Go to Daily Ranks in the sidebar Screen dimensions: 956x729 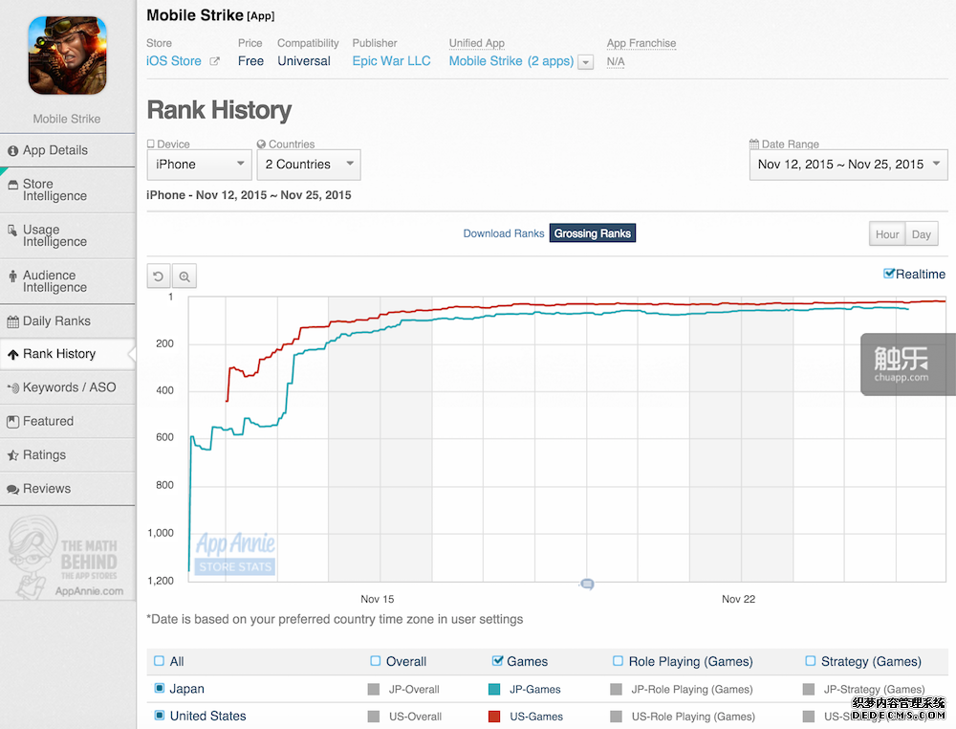click(x=67, y=320)
